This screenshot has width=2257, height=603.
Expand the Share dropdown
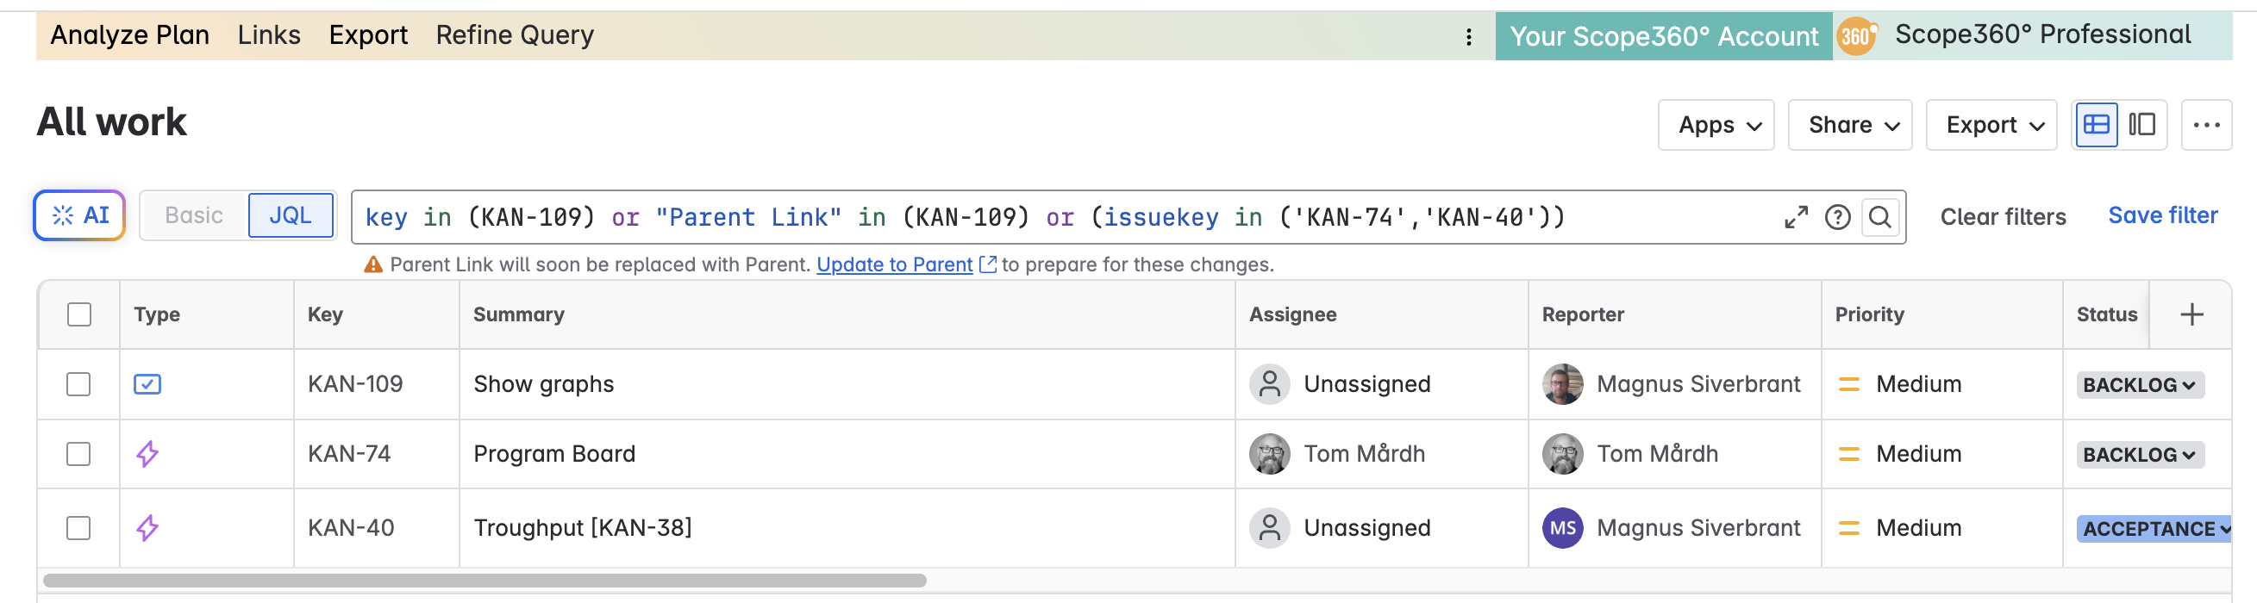point(1848,125)
